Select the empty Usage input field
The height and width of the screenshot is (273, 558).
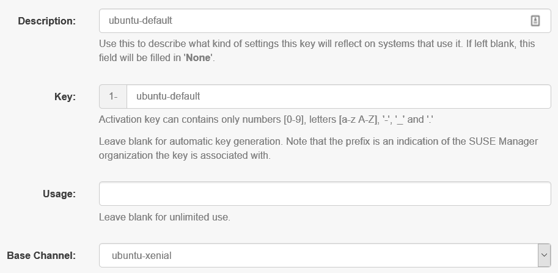pyautogui.click(x=325, y=194)
